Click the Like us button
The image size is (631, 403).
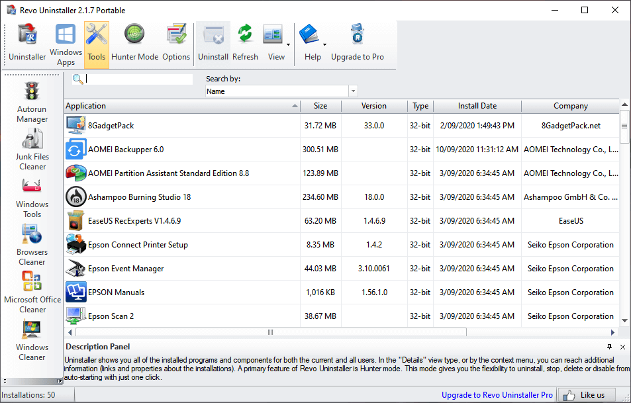(x=587, y=395)
